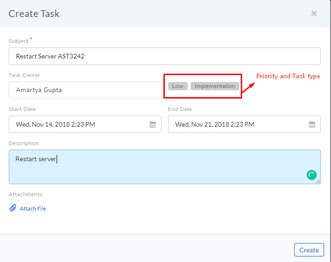Click the green Grammarly icon
The image size is (331, 262).
click(311, 175)
